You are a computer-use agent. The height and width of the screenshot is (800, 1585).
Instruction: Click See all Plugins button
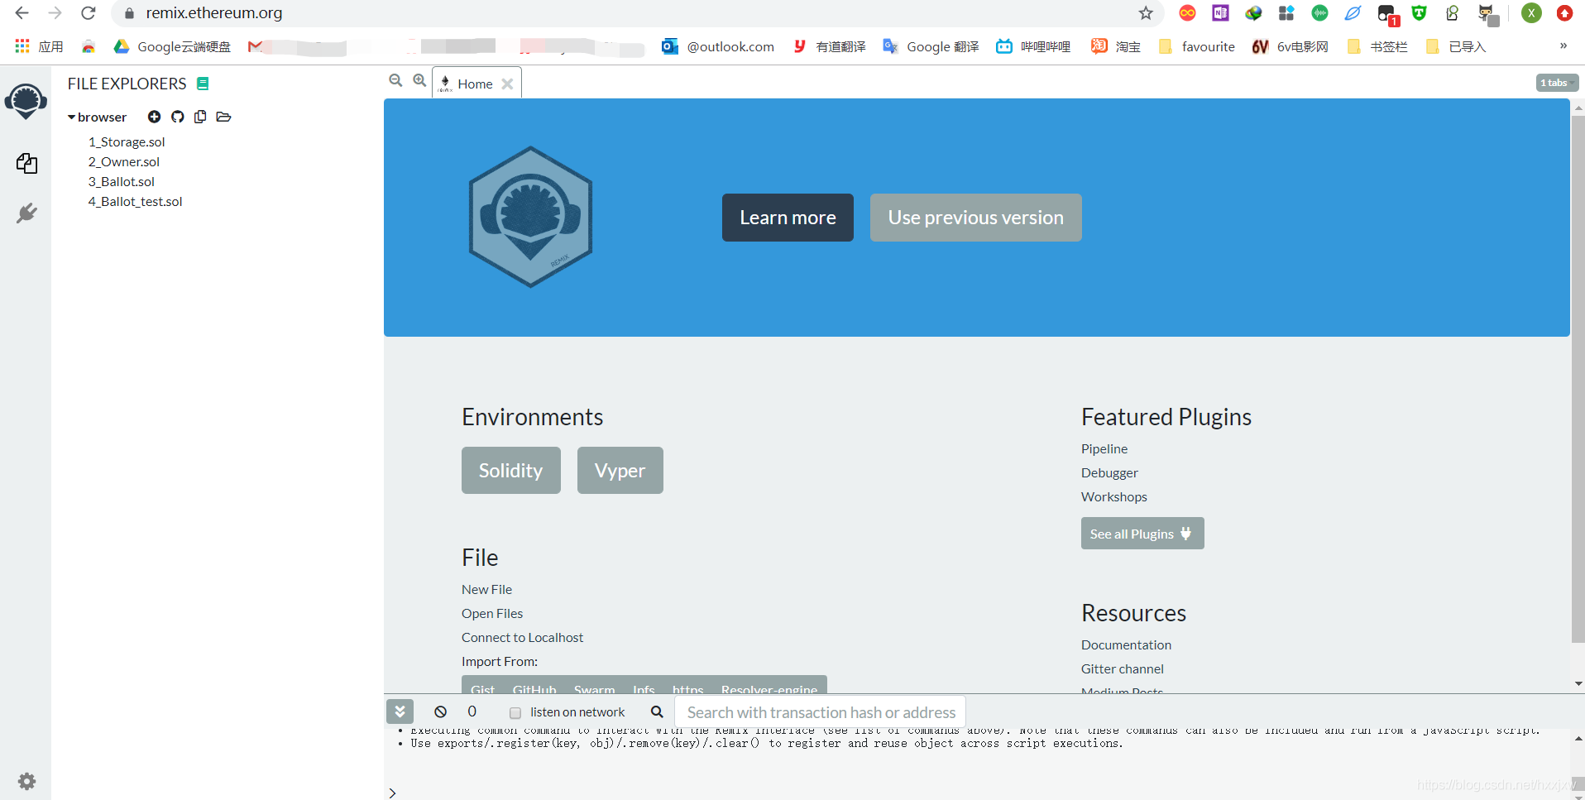[x=1142, y=534]
